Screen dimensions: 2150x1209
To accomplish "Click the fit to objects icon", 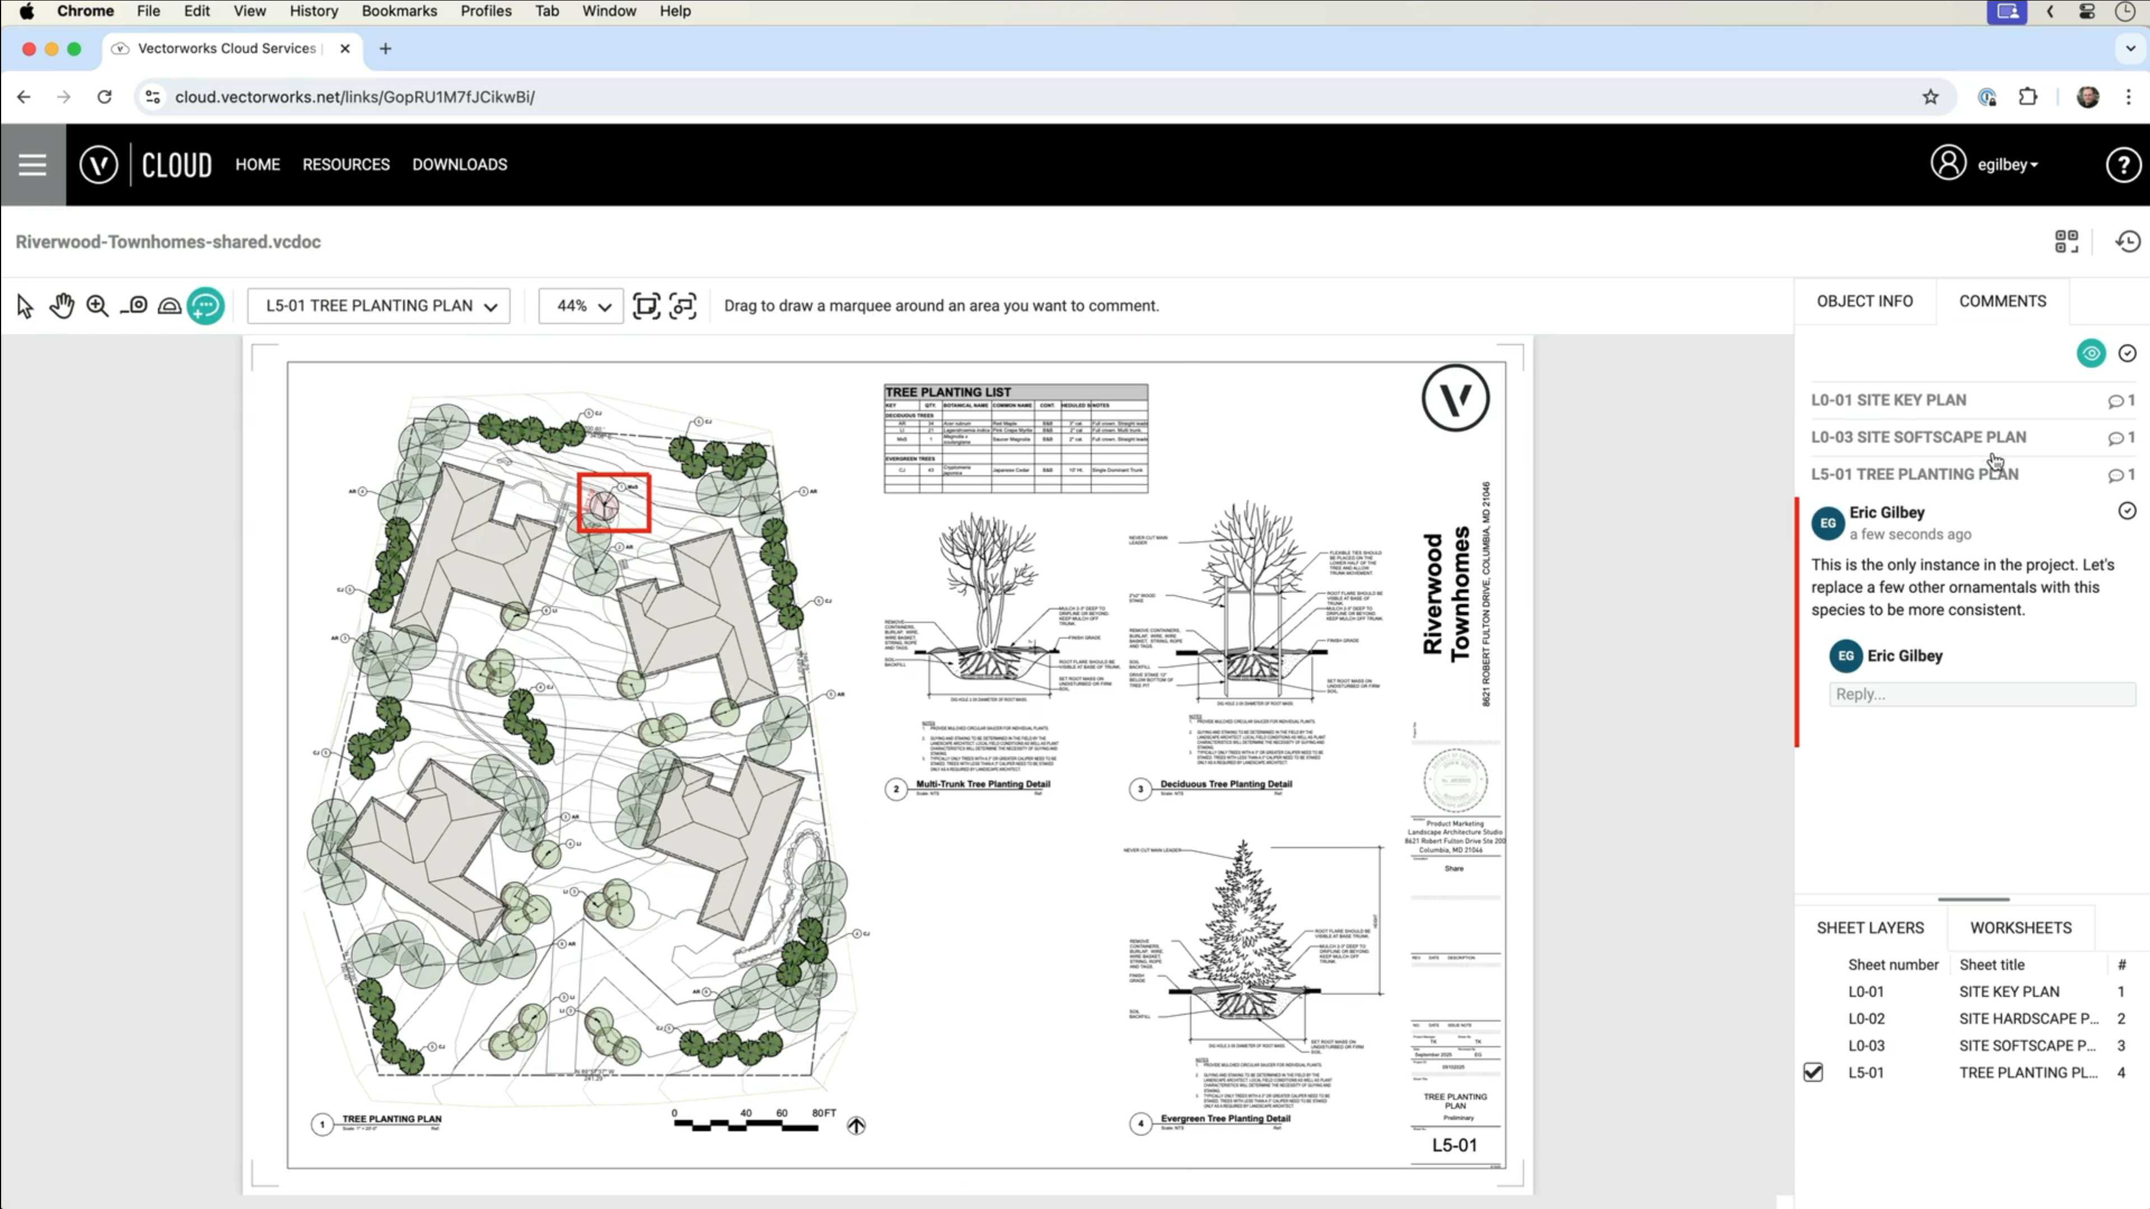I will pyautogui.click(x=683, y=306).
